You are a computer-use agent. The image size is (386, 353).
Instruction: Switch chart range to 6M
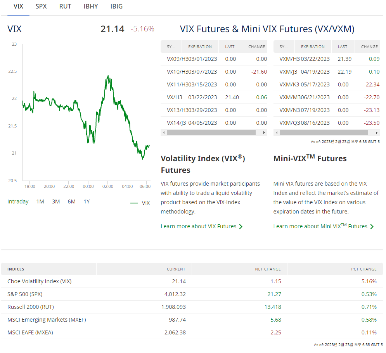click(72, 201)
